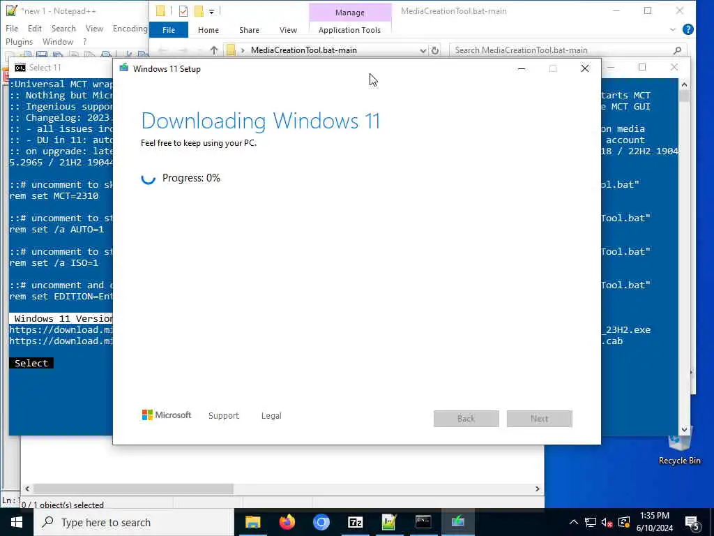Open the Windows Start menu
Image resolution: width=714 pixels, height=536 pixels.
tap(17, 522)
